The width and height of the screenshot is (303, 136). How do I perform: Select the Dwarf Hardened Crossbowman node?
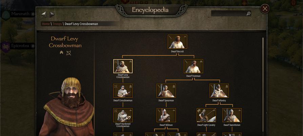click(x=123, y=115)
